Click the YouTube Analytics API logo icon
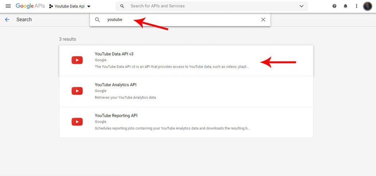The image size is (376, 176). click(77, 91)
